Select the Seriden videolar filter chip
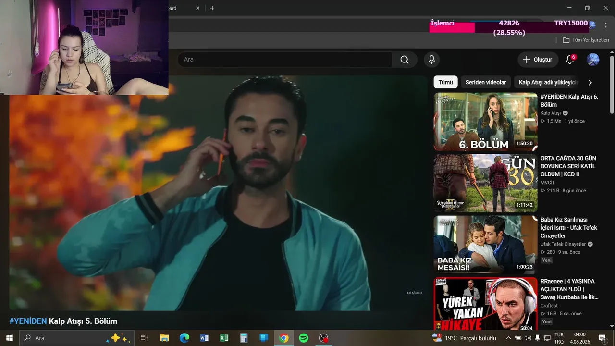Viewport: 615px width, 346px height. click(x=486, y=82)
